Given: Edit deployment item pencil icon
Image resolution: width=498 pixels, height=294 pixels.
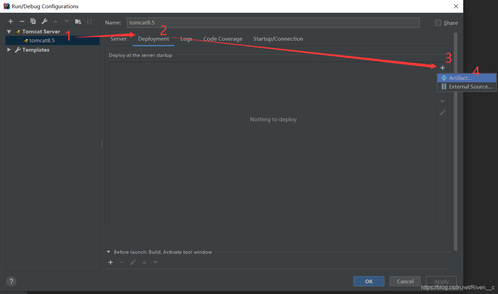Looking at the screenshot, I should [443, 113].
